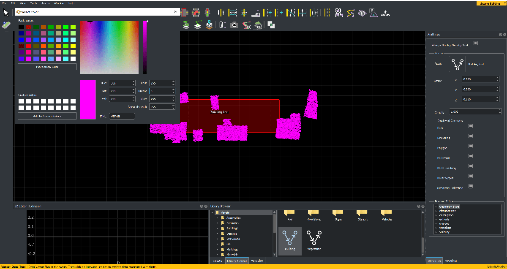
Task: Toggle the Geometry Collection checkbox
Action: (x=471, y=186)
